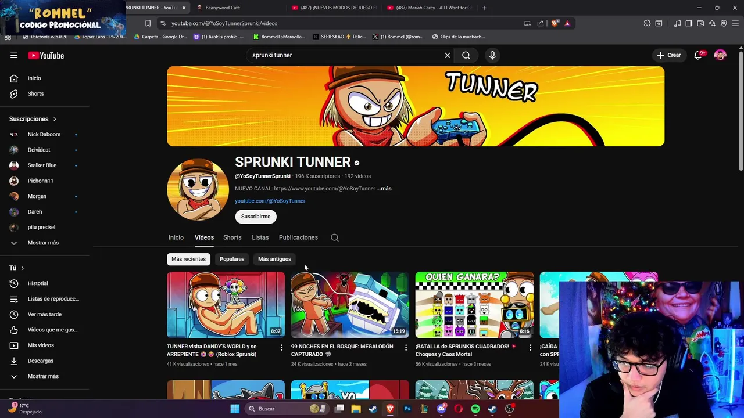Click the Brave Shields lion icon
This screenshot has height=418, width=744.
(x=555, y=23)
